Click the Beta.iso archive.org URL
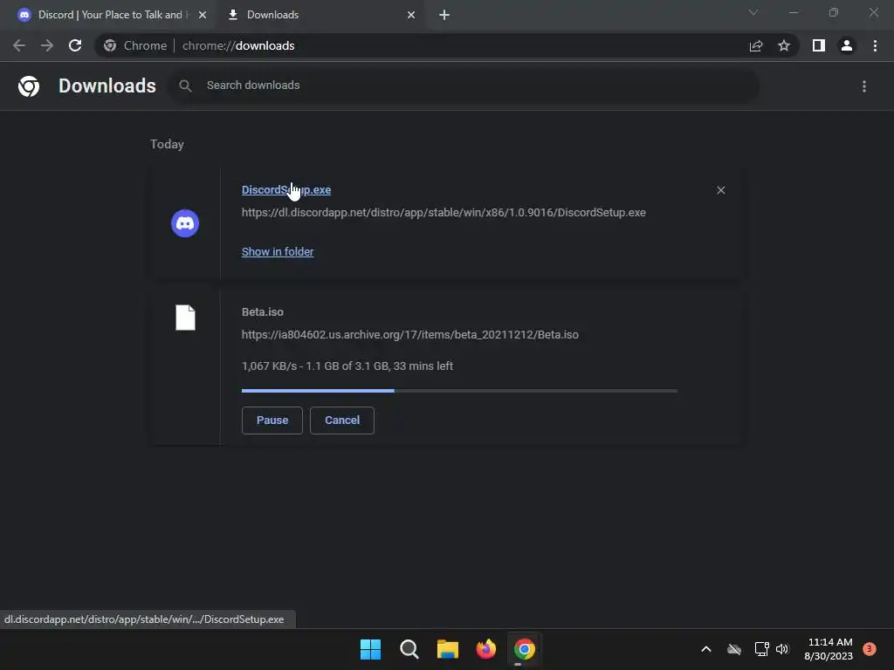The width and height of the screenshot is (894, 670). tap(410, 334)
